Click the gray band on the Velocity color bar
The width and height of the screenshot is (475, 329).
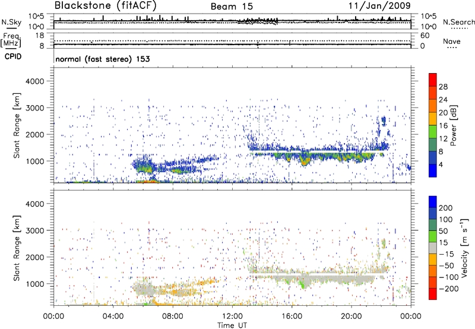pyautogui.click(x=433, y=248)
